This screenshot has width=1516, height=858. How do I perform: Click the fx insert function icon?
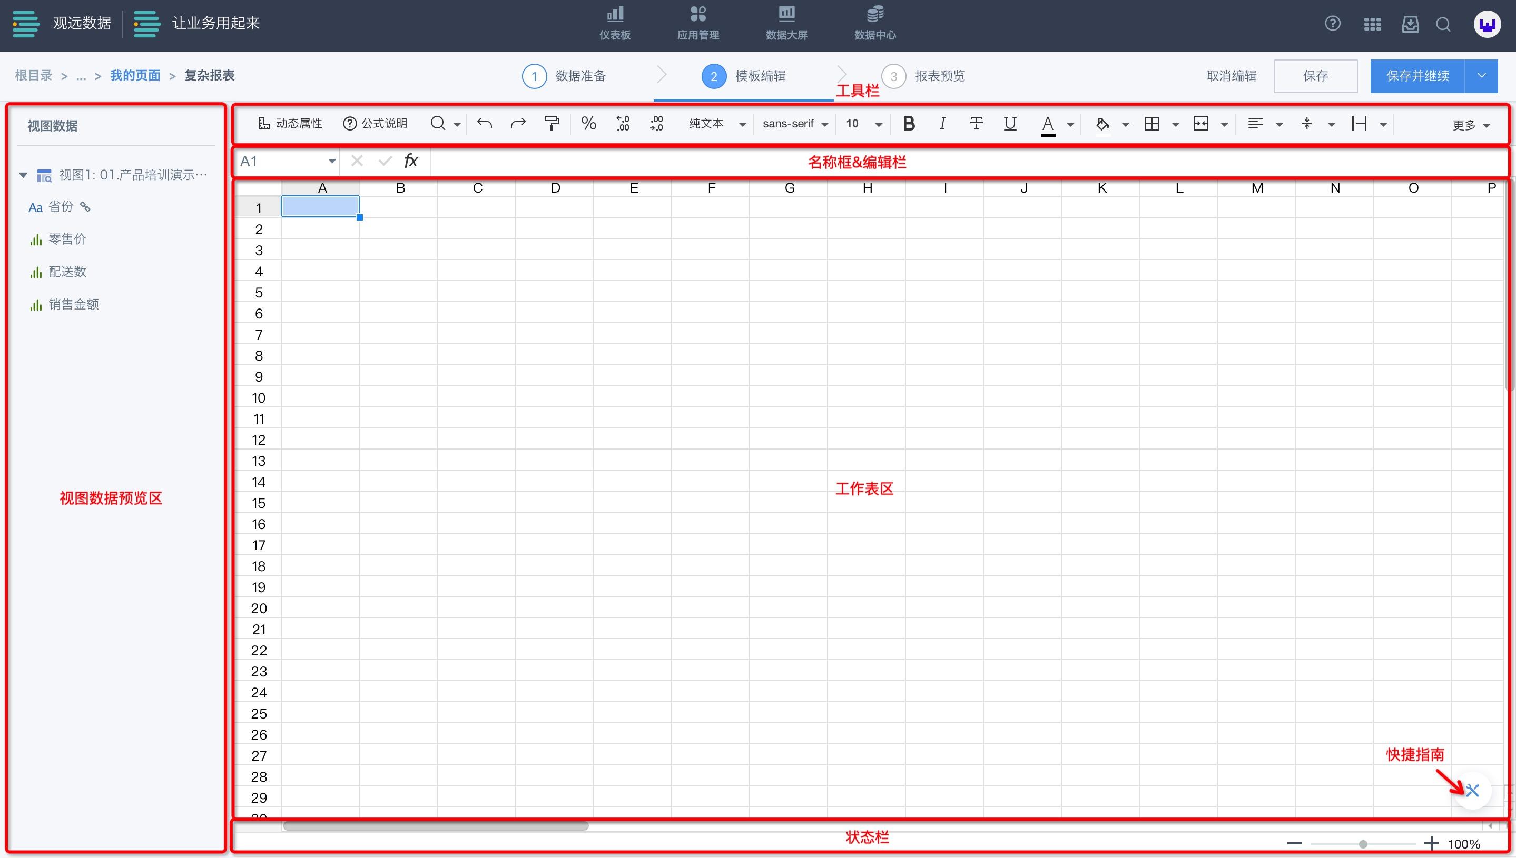click(411, 161)
